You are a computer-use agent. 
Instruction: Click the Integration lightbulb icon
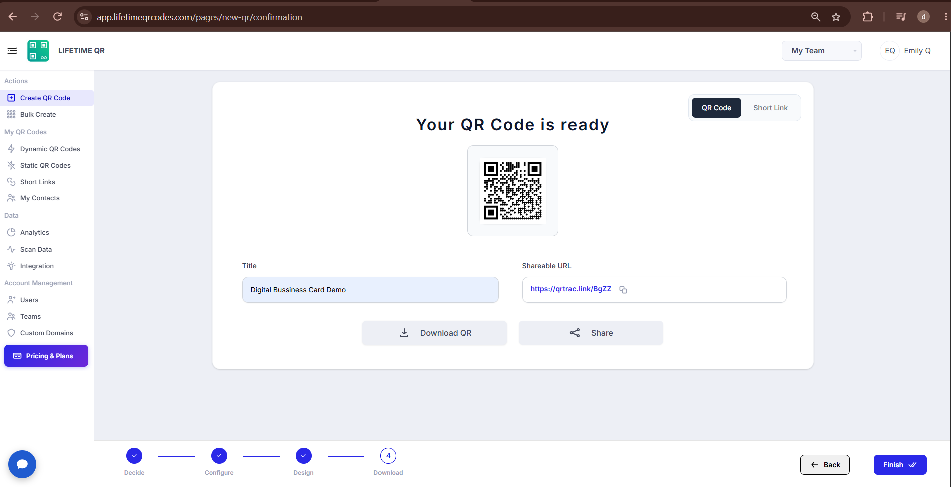[x=11, y=266]
